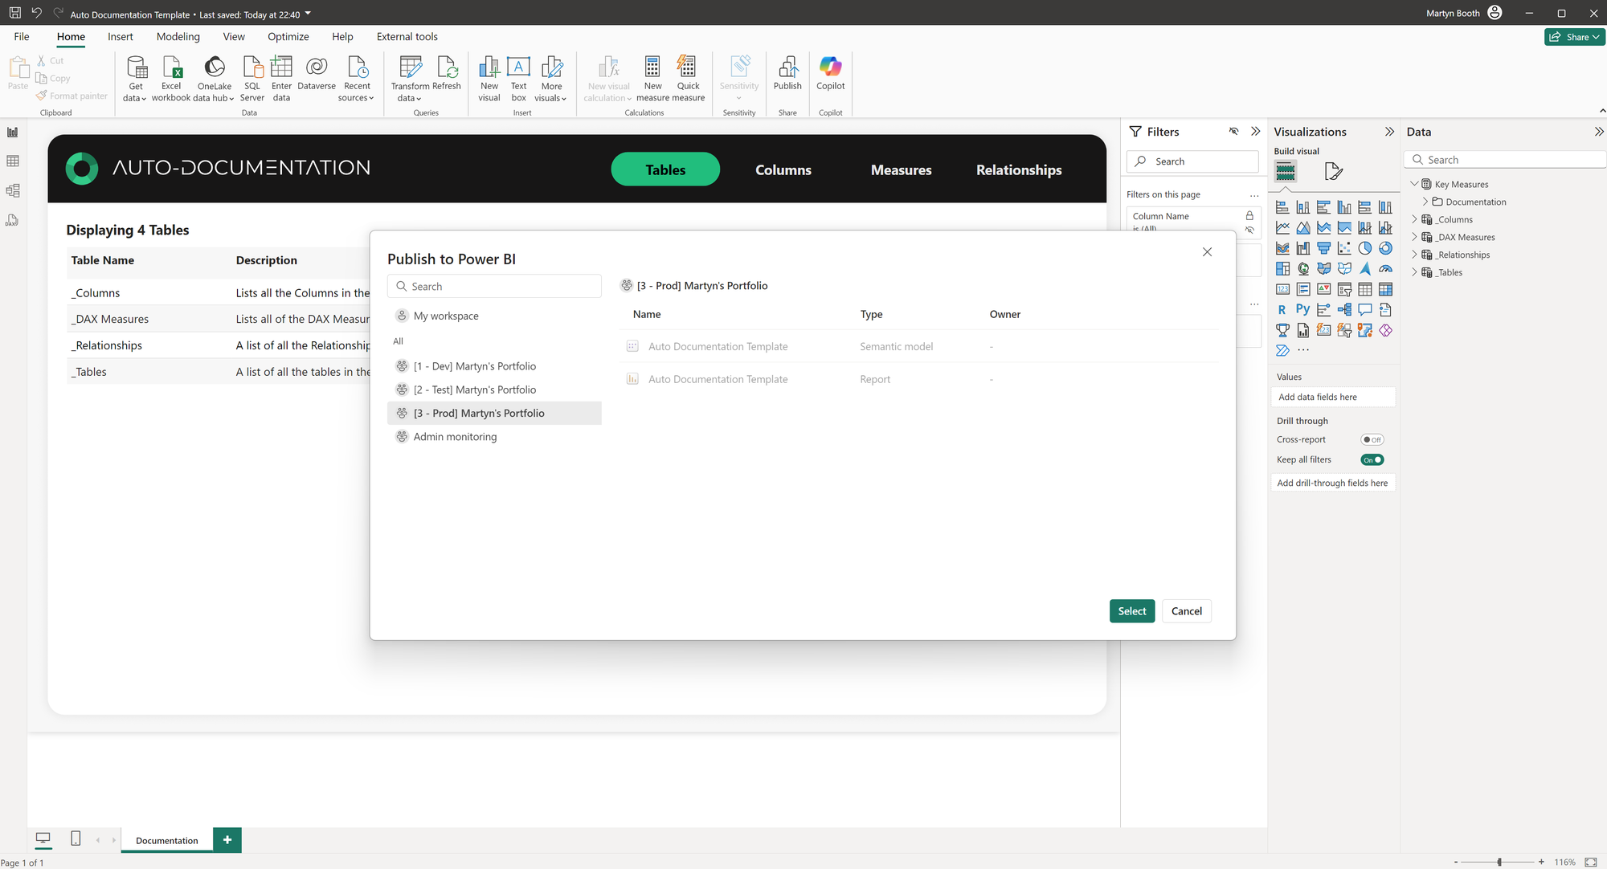The height and width of the screenshot is (869, 1607).
Task: Open the Modeling ribbon tab
Action: (x=178, y=37)
